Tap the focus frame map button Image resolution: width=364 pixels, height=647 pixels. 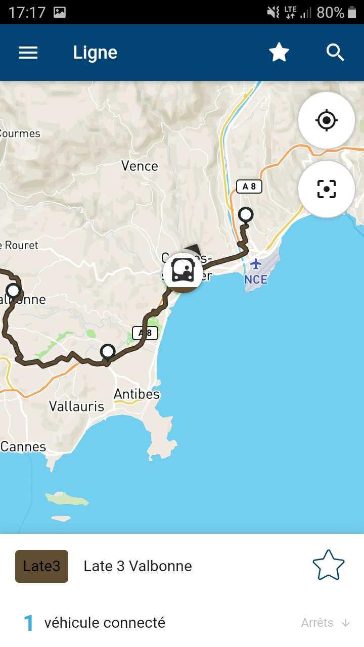pyautogui.click(x=327, y=189)
